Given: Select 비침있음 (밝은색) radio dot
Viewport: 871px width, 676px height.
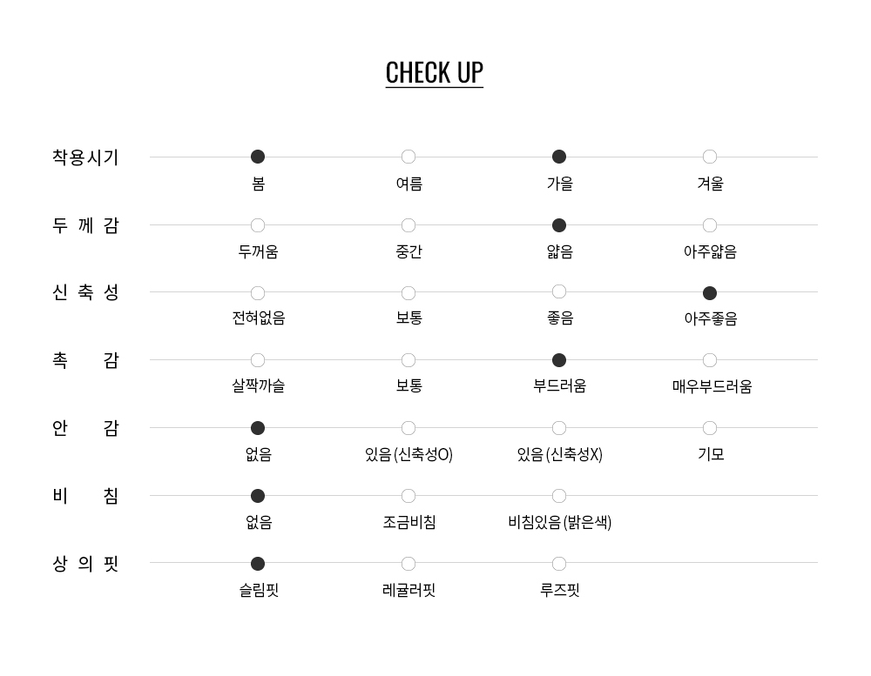Looking at the screenshot, I should pyautogui.click(x=559, y=496).
